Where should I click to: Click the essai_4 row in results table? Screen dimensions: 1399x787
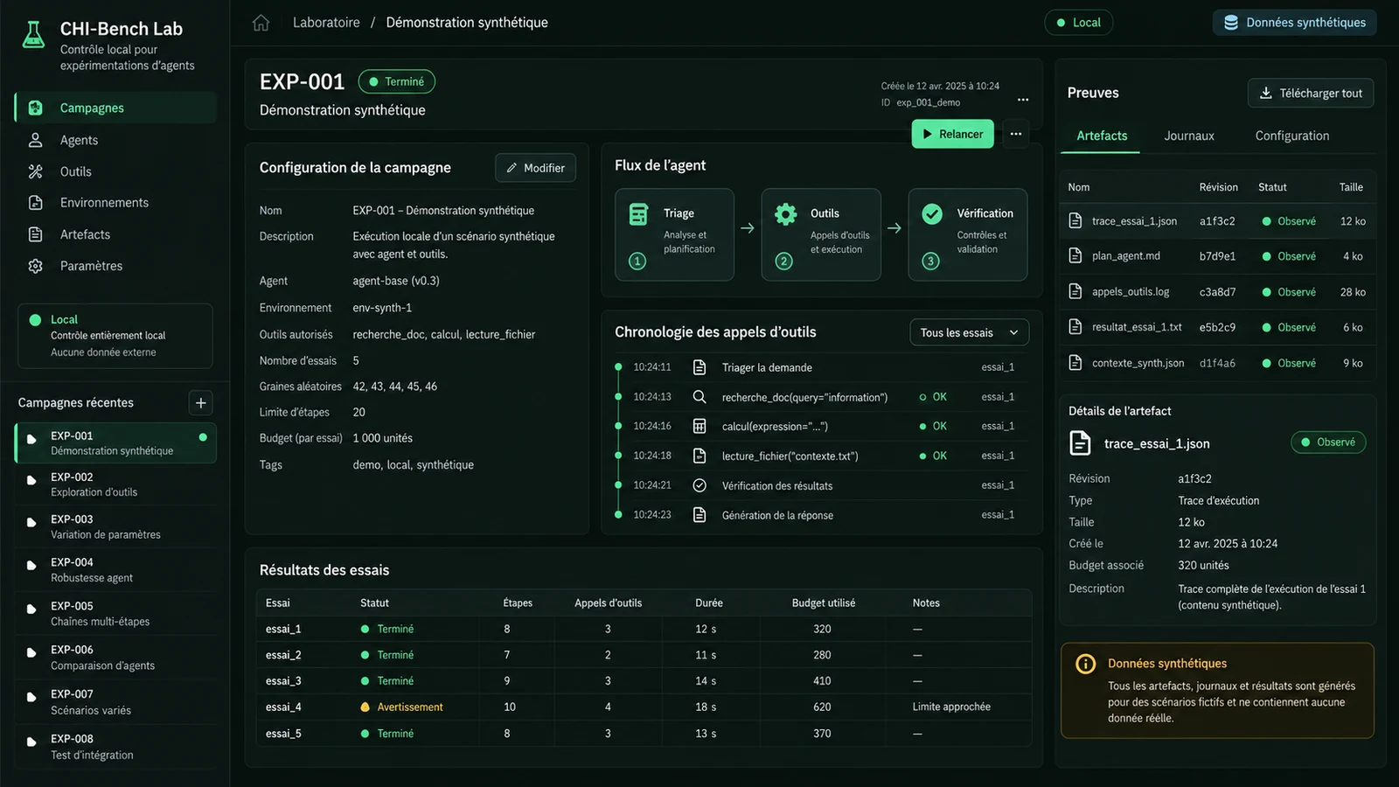644,707
